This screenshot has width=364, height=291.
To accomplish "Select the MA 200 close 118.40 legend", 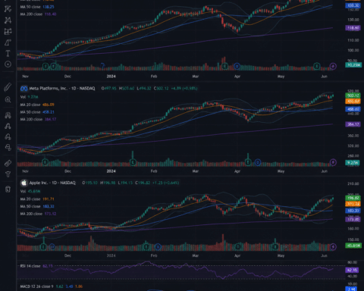I will click(38, 14).
